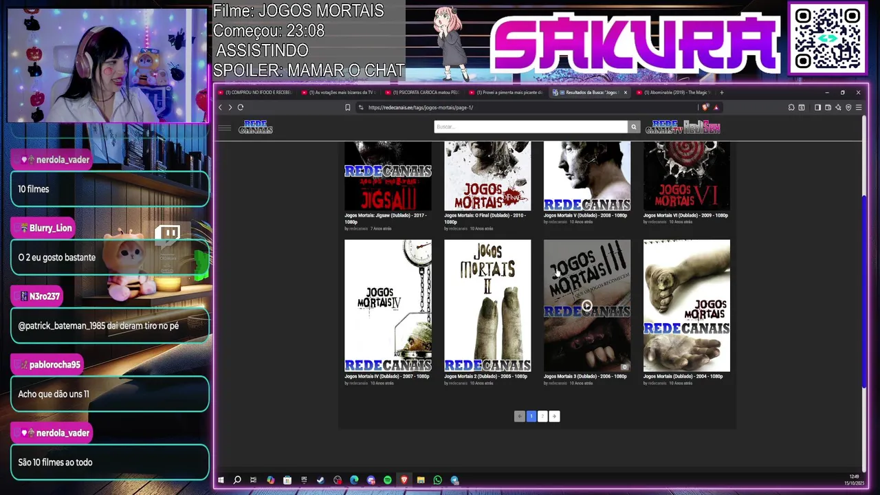
Task: Click the Jogos Mortais II poster thumbnail
Action: point(487,305)
